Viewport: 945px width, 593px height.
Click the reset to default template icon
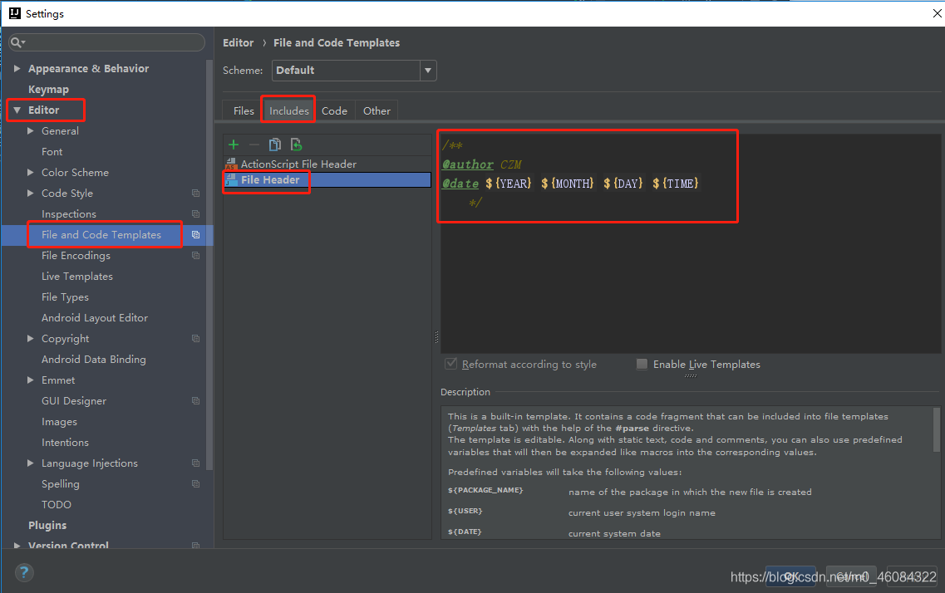pos(296,145)
